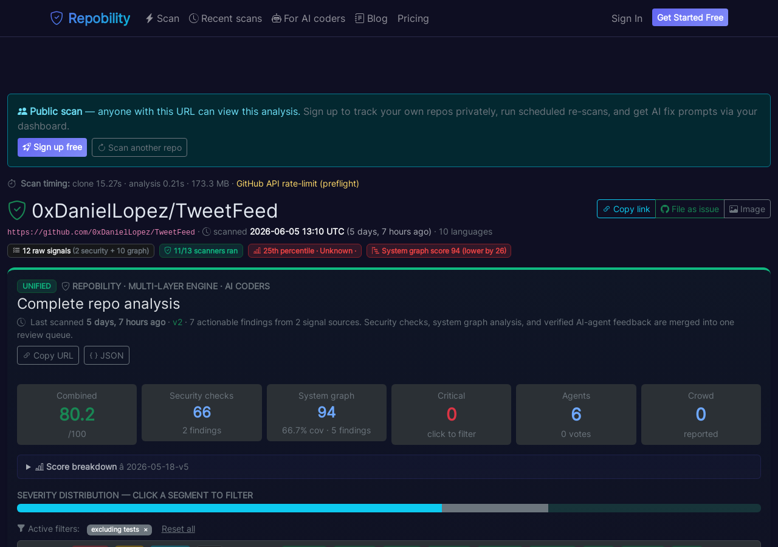Click the stopwatch icon next to Scan timing
This screenshot has height=547, width=778.
point(12,184)
